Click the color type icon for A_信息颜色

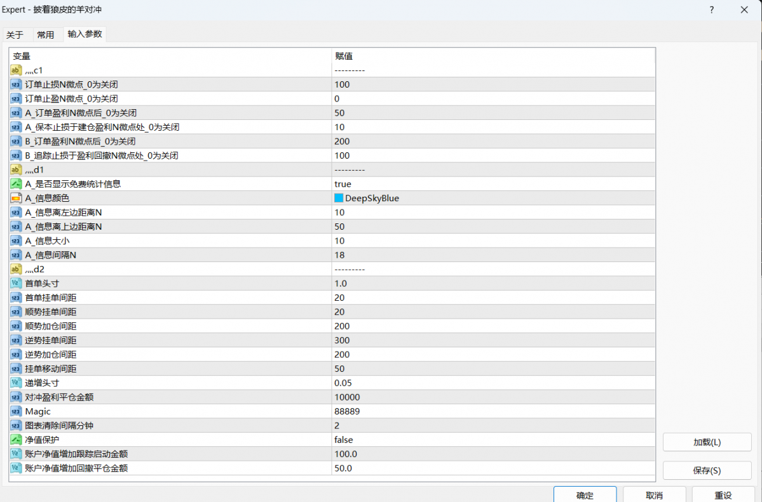[x=16, y=198]
